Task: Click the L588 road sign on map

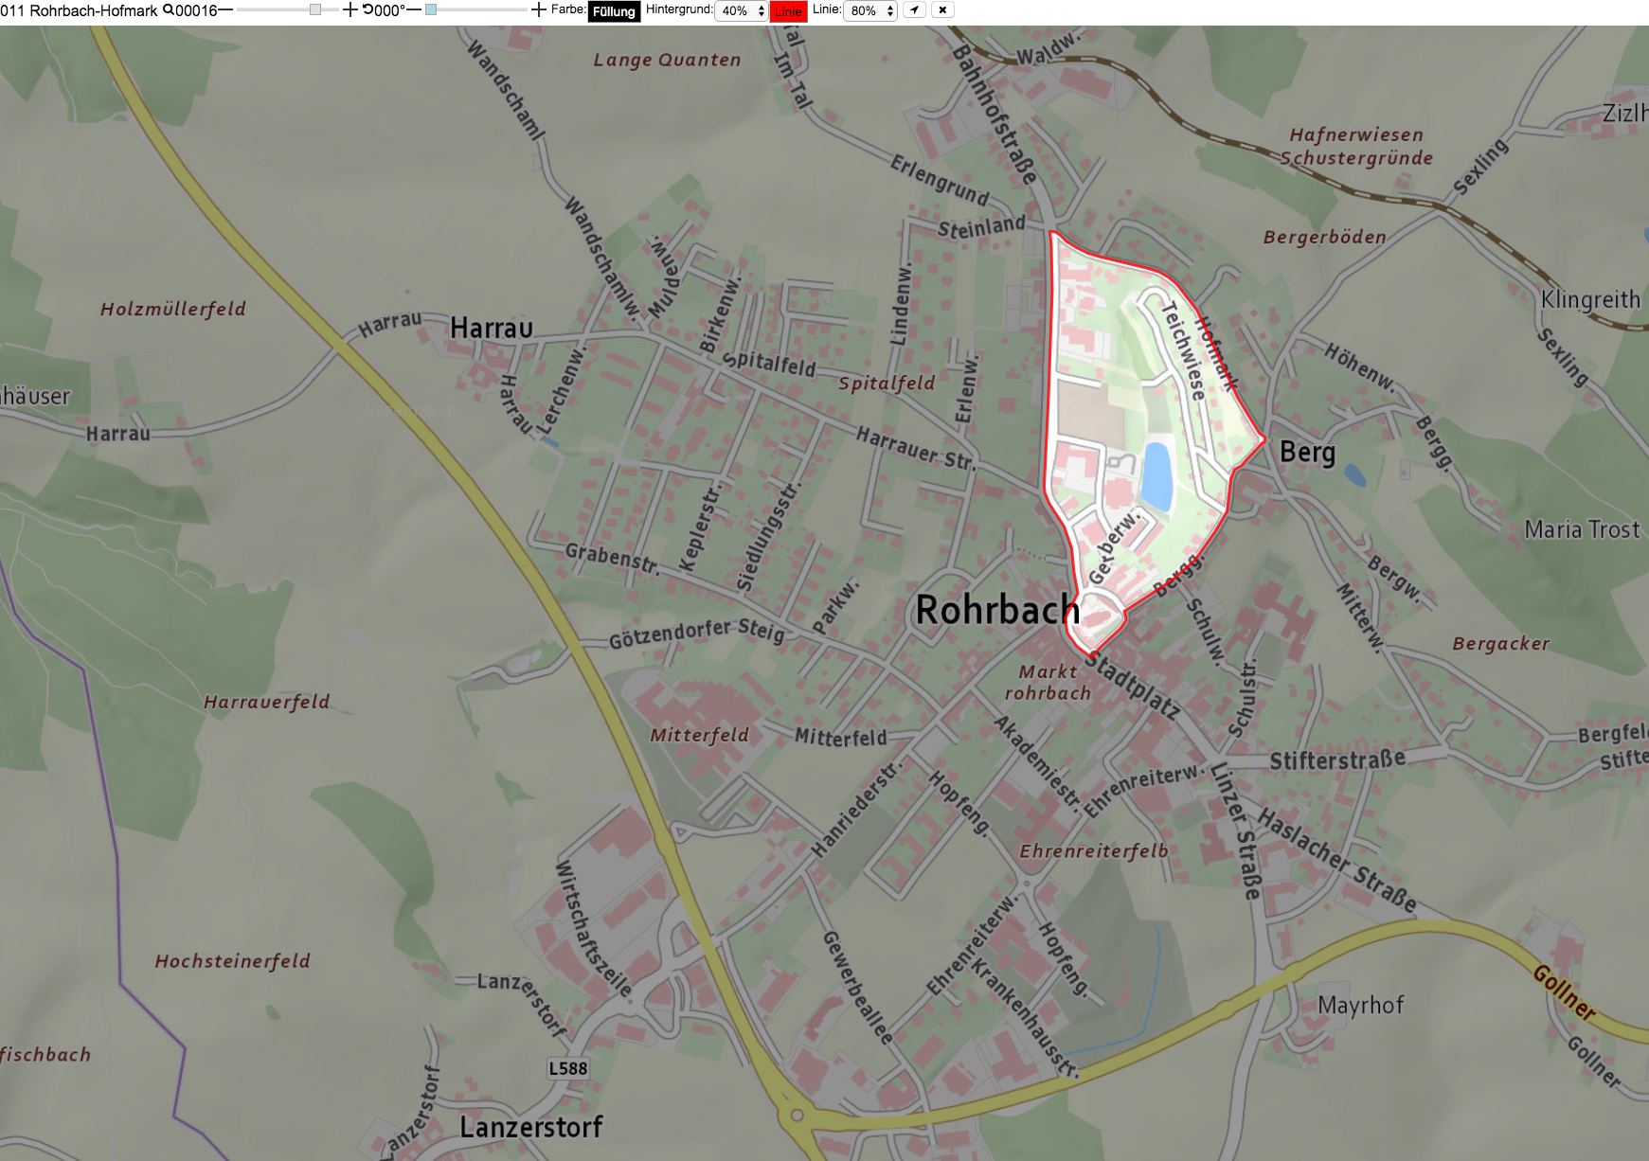Action: point(568,1068)
